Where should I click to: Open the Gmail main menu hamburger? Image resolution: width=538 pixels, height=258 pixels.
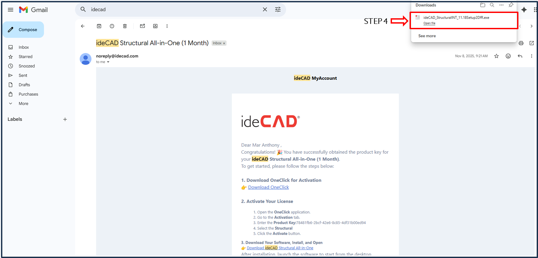pyautogui.click(x=11, y=10)
